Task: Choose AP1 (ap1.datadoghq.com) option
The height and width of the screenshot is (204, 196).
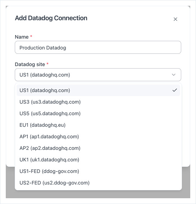Action: click(98, 136)
